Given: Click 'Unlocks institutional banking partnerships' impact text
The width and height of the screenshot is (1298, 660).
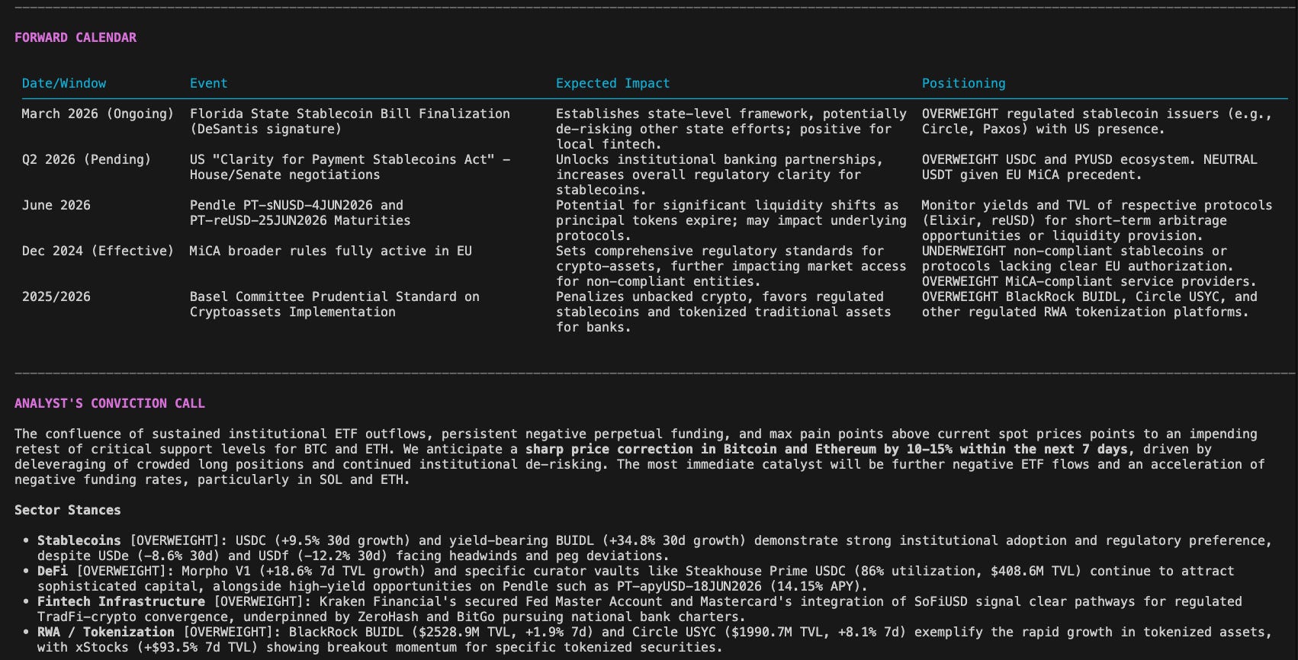Looking at the screenshot, I should [719, 175].
